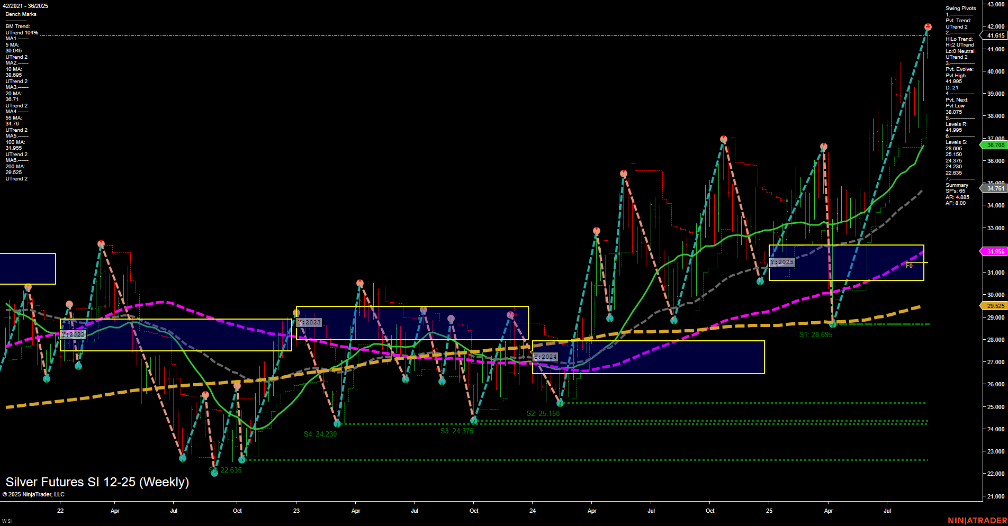Expand the Bench Marks legend panel

pos(20,14)
